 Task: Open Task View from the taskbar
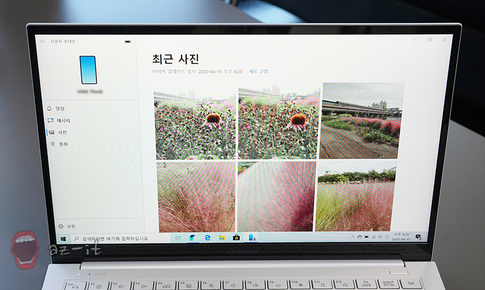pyautogui.click(x=178, y=238)
